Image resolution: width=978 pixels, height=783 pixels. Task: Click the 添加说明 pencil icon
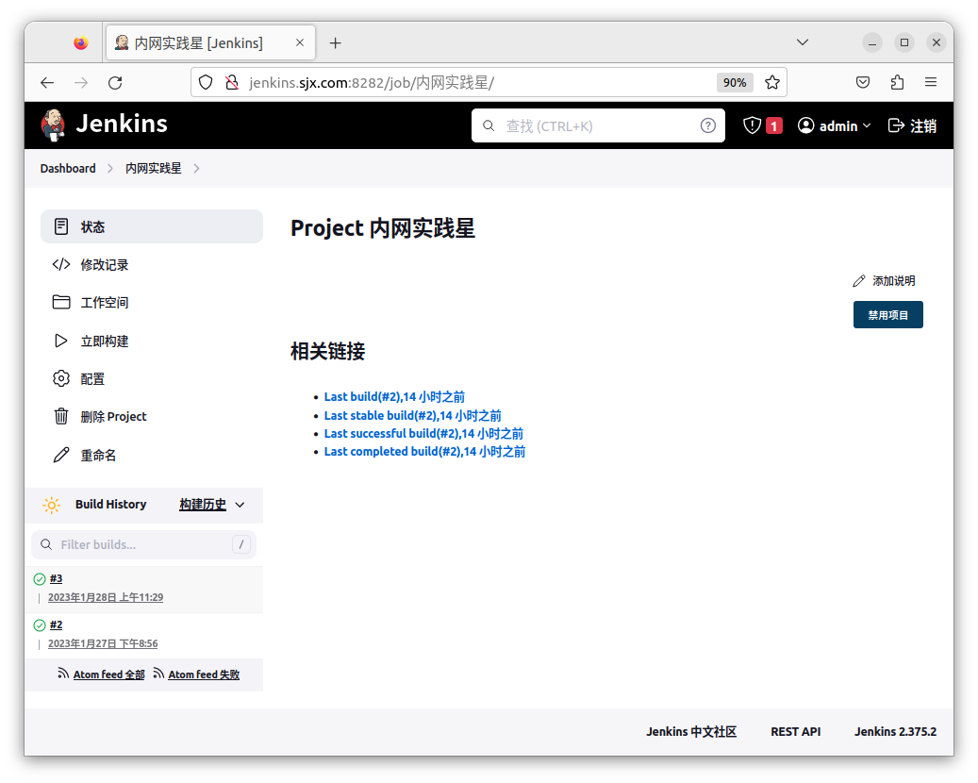click(858, 281)
